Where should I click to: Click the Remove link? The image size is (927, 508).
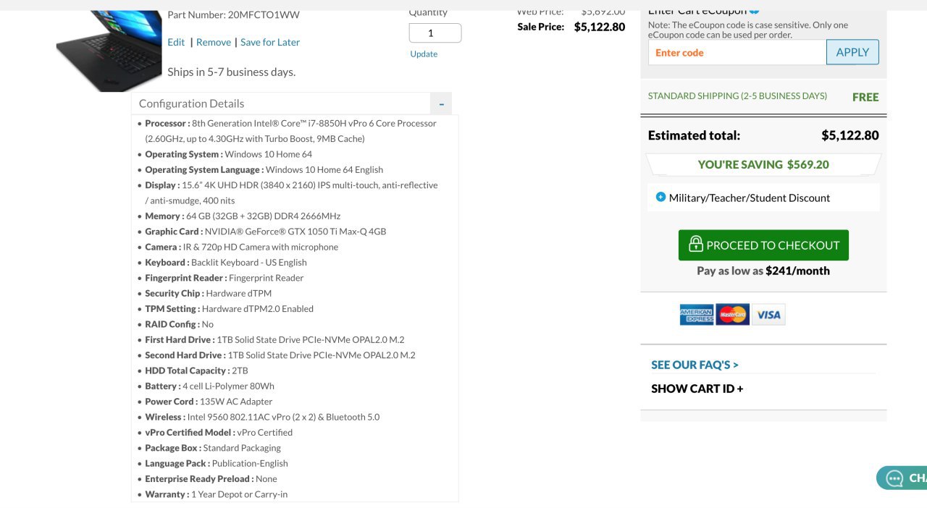(x=214, y=42)
